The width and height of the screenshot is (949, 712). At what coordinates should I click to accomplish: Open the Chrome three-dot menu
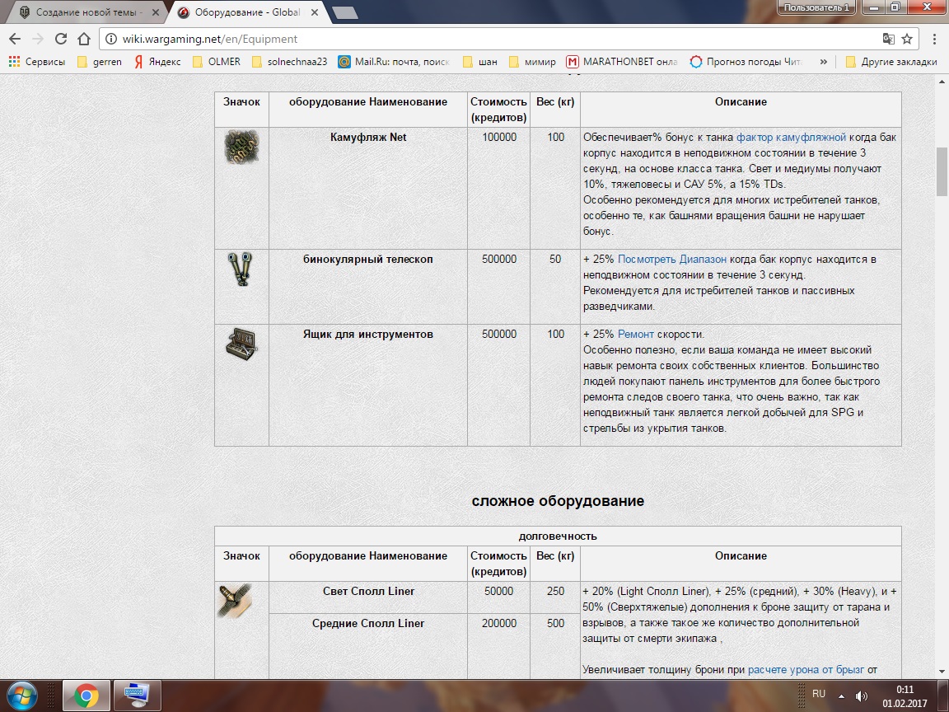935,39
